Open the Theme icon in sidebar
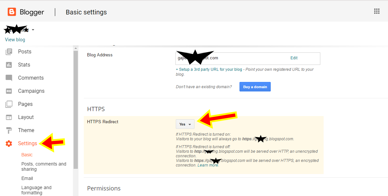The width and height of the screenshot is (388, 196). point(9,130)
